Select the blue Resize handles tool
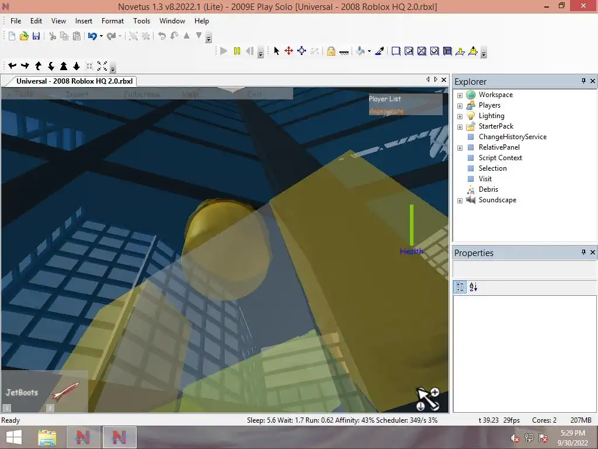598x449 pixels. tap(302, 51)
